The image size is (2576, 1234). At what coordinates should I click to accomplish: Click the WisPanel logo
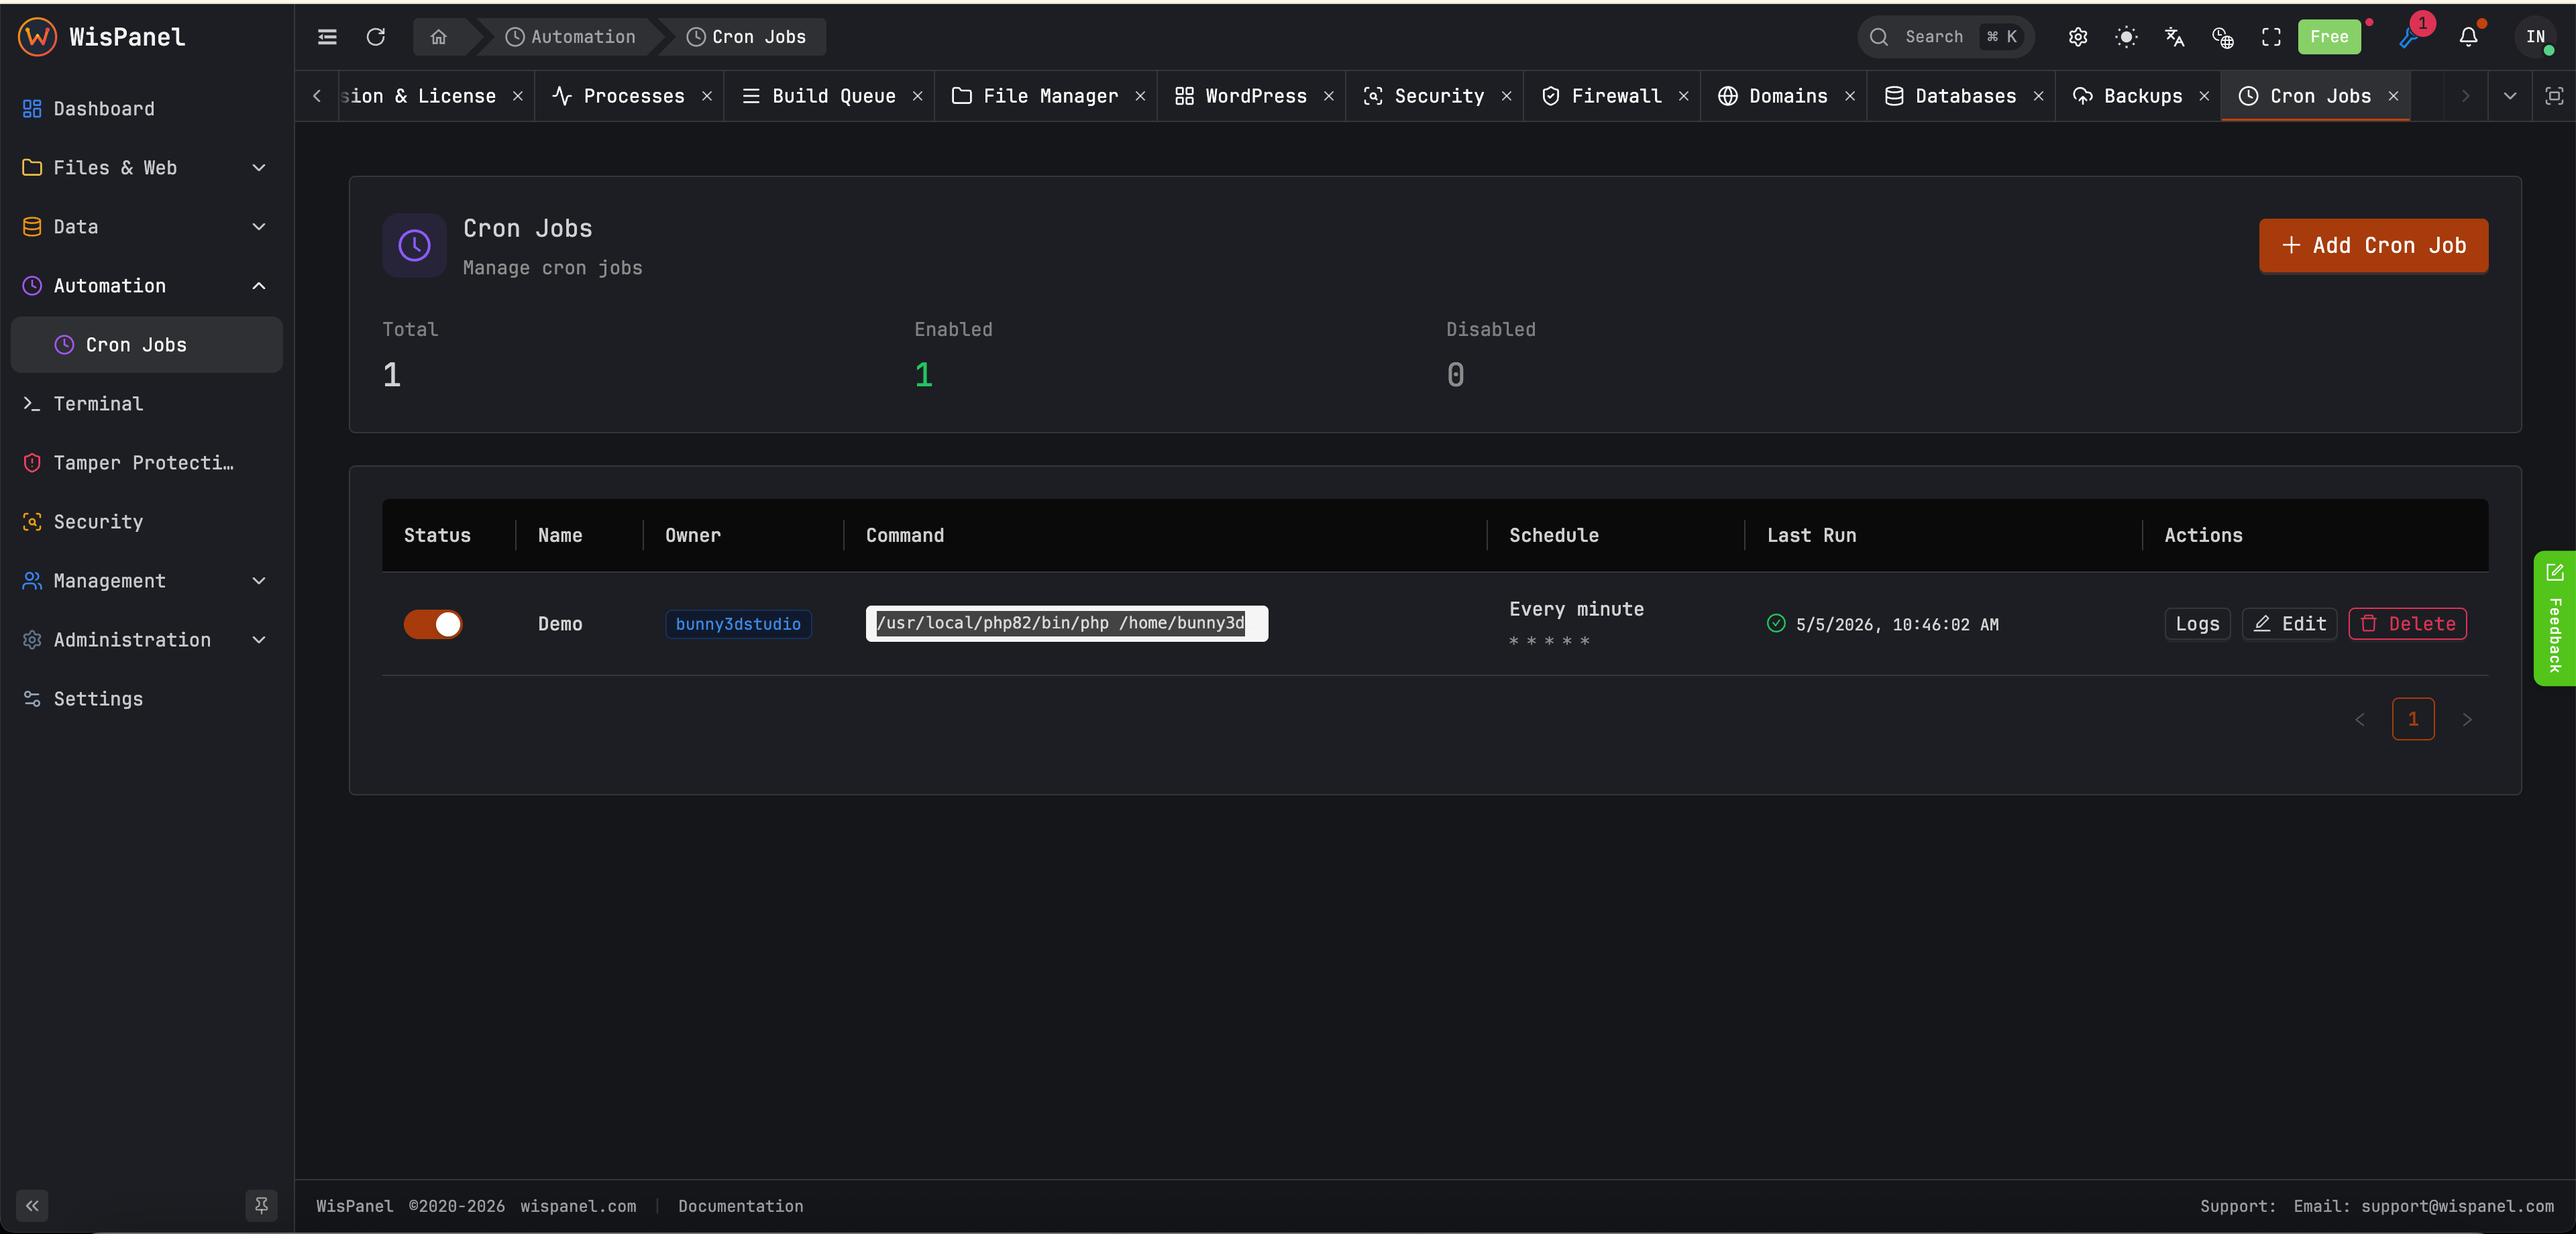click(102, 37)
